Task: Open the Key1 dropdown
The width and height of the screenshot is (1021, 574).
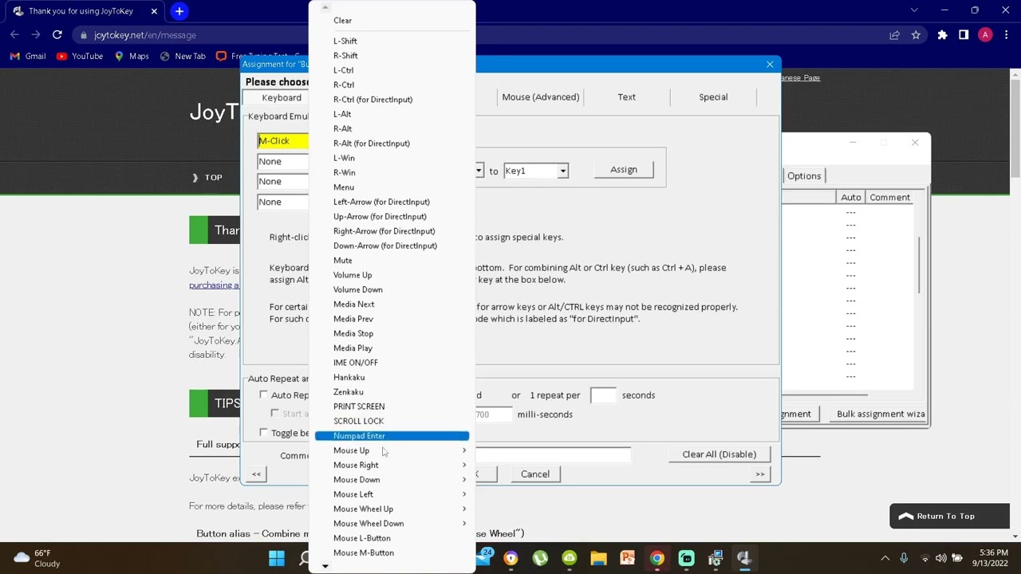Action: (x=562, y=171)
